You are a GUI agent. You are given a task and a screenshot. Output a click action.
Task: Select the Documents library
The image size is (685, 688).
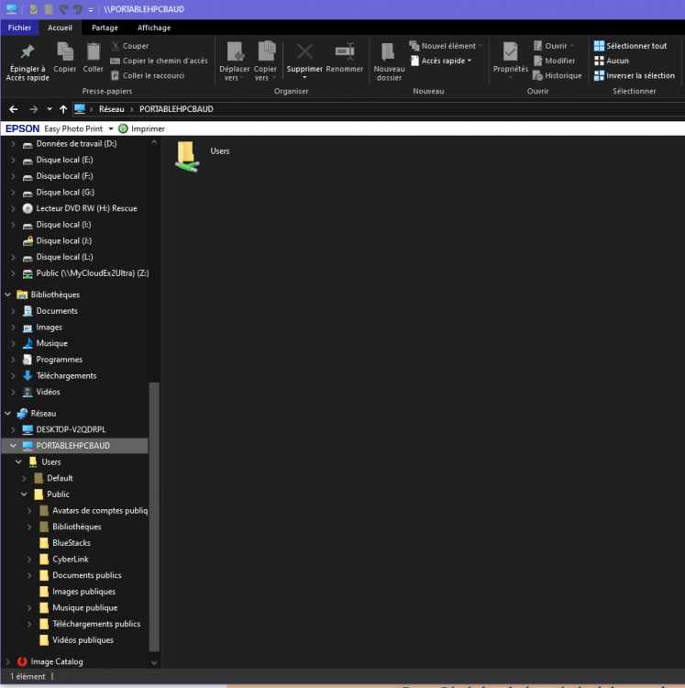tap(57, 311)
